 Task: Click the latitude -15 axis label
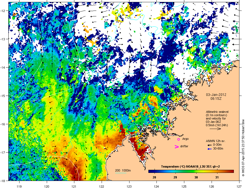coord(3,96)
